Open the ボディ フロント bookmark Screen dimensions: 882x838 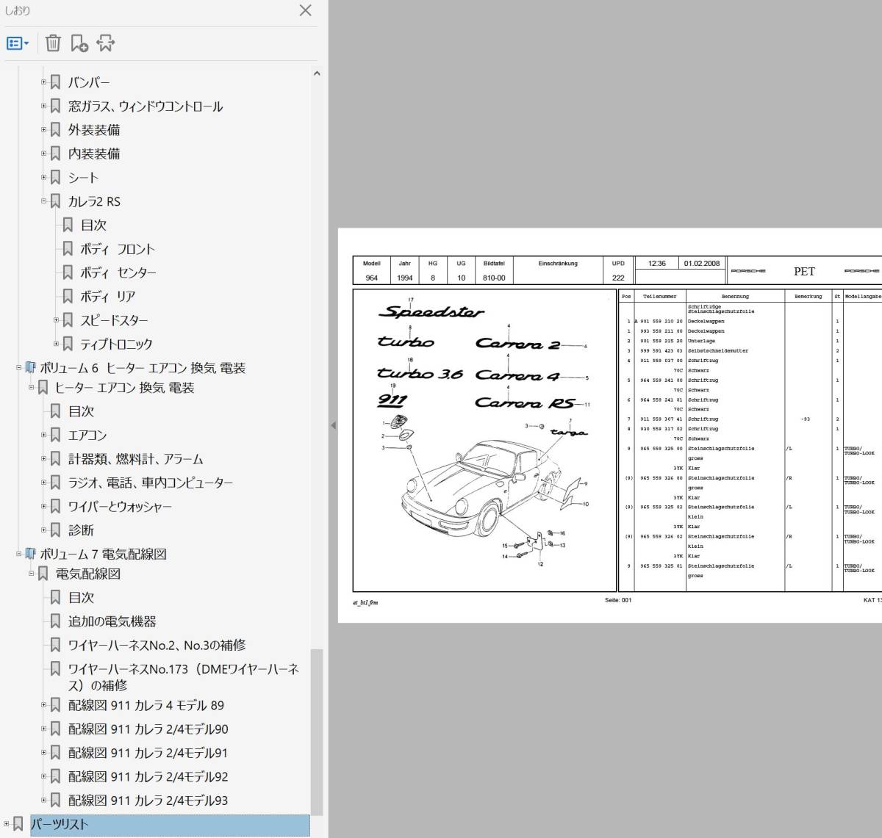coord(118,249)
